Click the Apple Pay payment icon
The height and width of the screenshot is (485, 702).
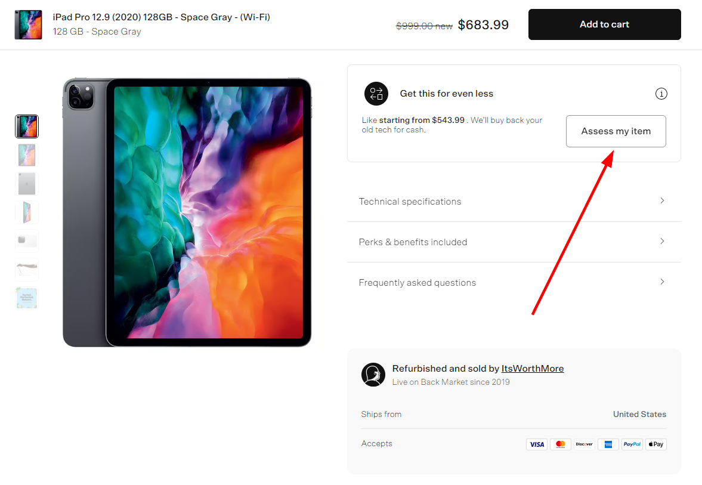655,444
